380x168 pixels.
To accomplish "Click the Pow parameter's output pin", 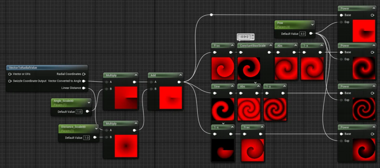I will tap(311, 34).
